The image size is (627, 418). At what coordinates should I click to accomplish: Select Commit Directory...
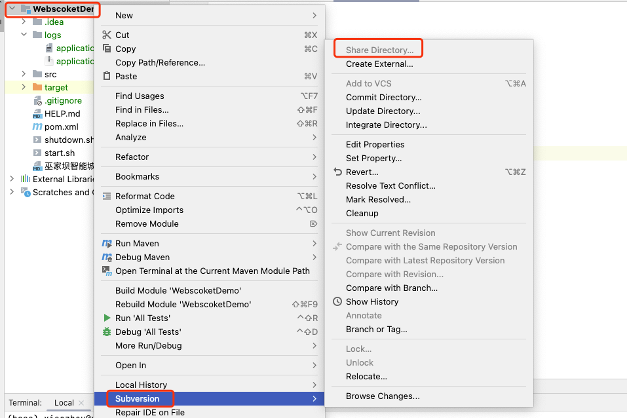pos(383,97)
